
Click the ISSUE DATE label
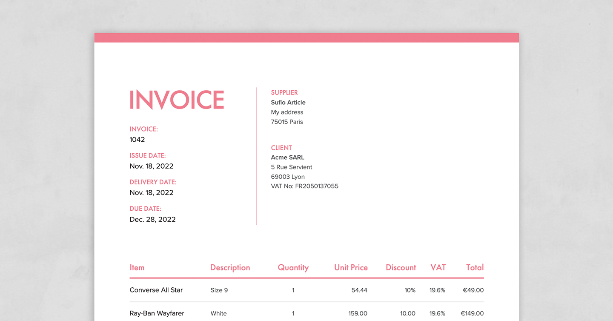tap(148, 155)
